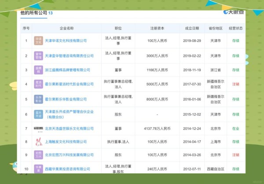
Task: Click the 2019-02-22 date cell
Action: pos(192,56)
